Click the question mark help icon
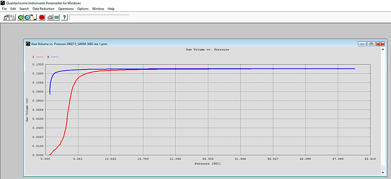The height and width of the screenshot is (179, 391). pos(64,17)
